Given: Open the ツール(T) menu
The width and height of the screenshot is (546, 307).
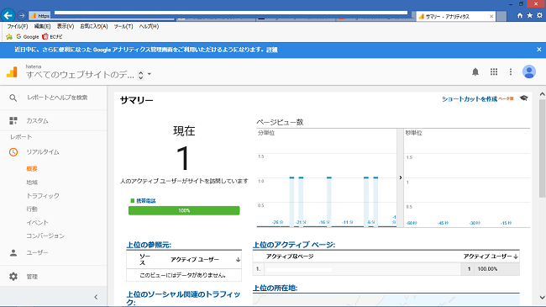Looking at the screenshot, I should (x=123, y=26).
